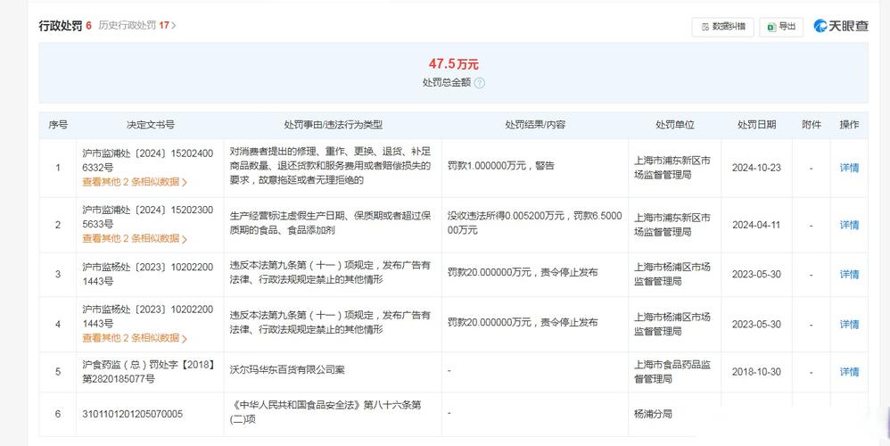Click the 决定文书号 column header

(x=151, y=125)
